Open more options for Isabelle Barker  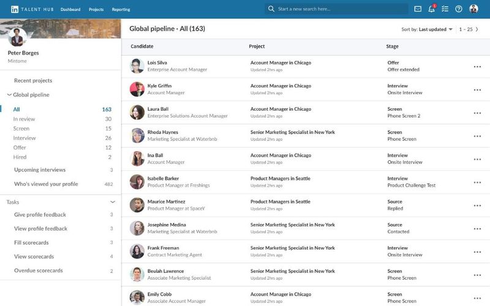pos(477,182)
